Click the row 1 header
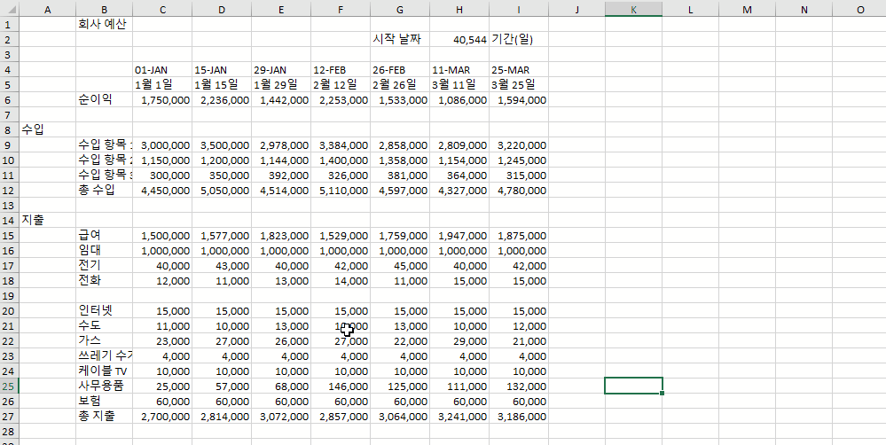This screenshot has width=886, height=445. tap(10, 24)
